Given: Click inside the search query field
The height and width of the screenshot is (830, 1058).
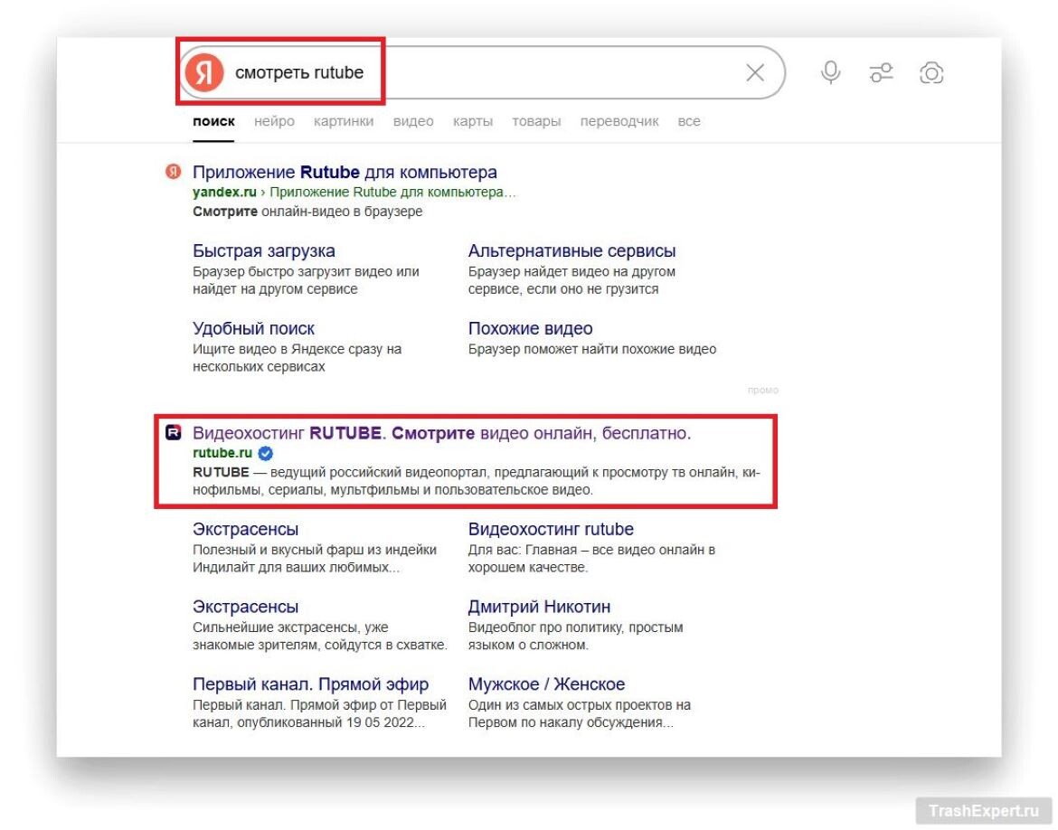Looking at the screenshot, I should coord(452,72).
